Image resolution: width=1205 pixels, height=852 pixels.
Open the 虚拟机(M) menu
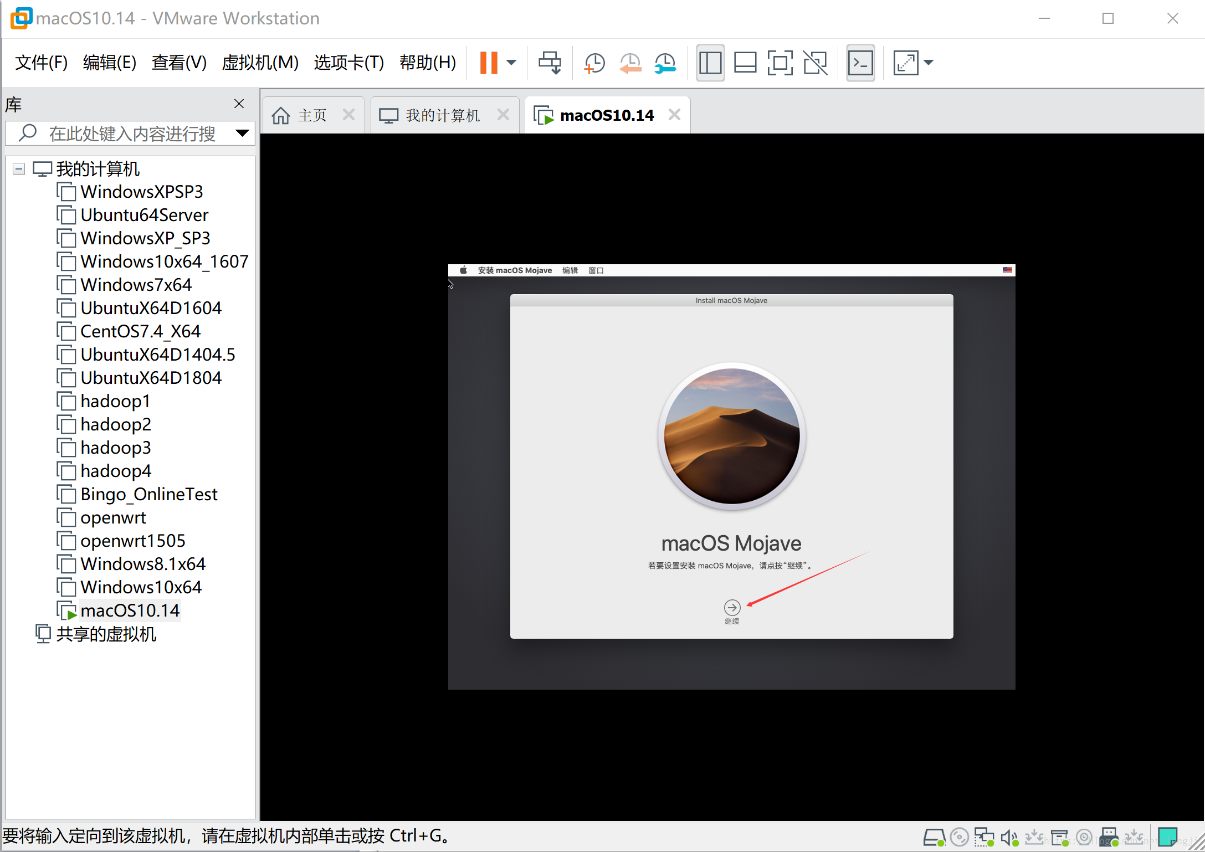[x=260, y=63]
